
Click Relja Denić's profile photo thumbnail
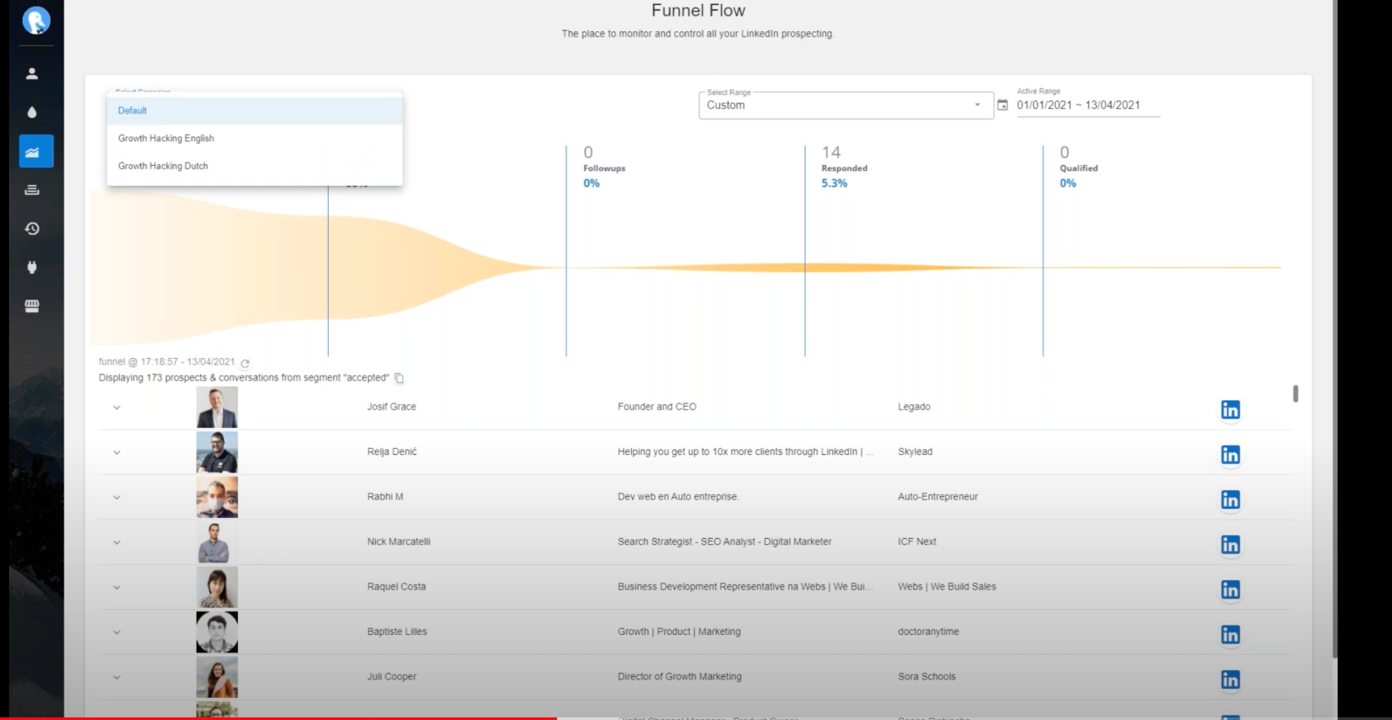click(217, 452)
